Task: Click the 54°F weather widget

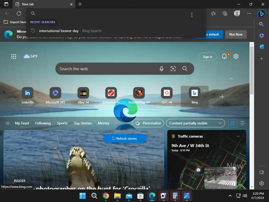Action: 30,56
